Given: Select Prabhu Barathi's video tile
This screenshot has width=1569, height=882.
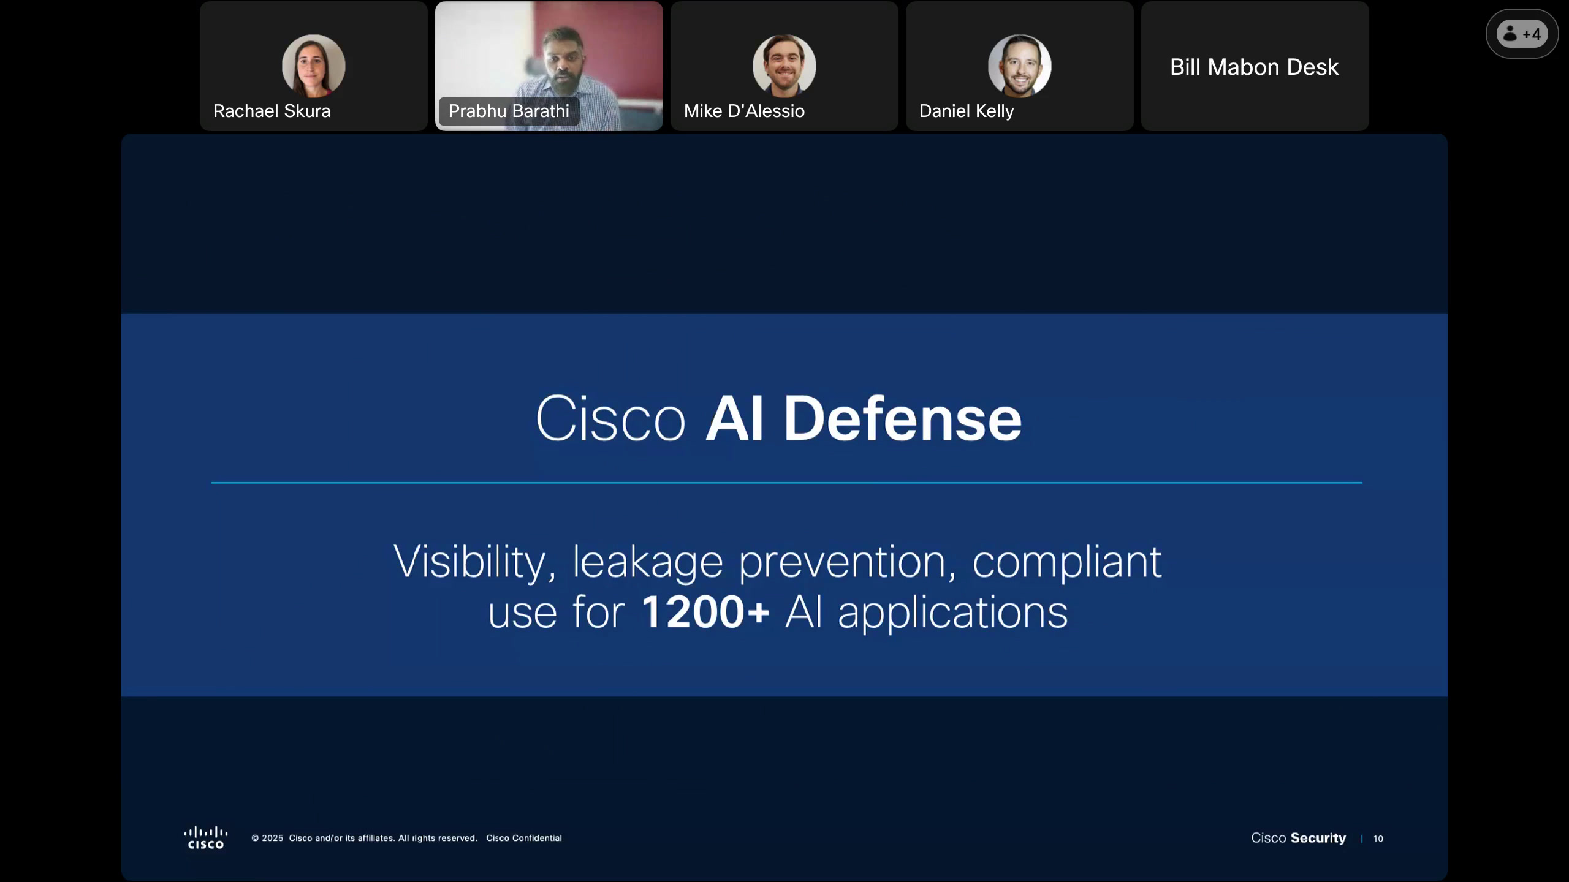Looking at the screenshot, I should coord(549,66).
